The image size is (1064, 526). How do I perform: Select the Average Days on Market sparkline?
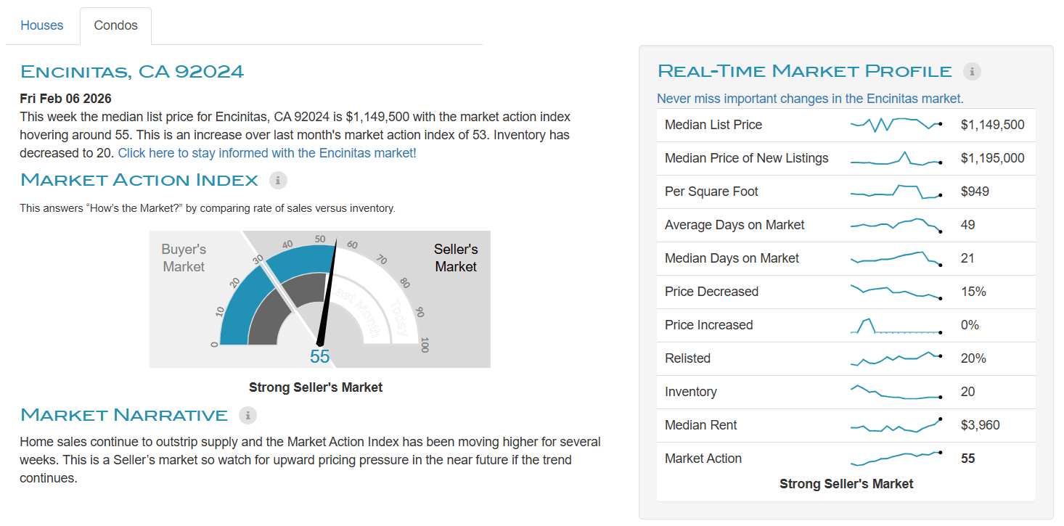896,225
